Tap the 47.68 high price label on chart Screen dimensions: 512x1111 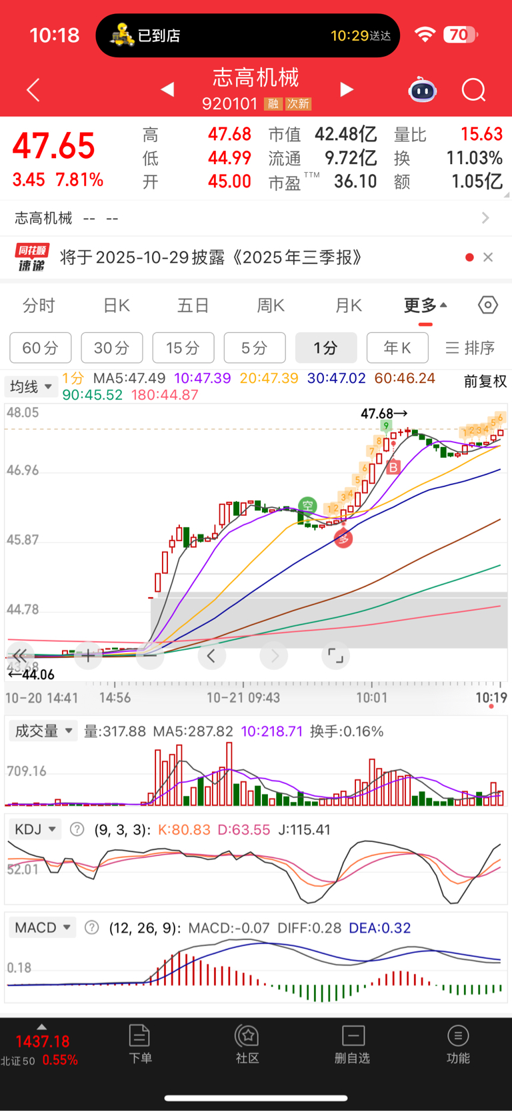point(383,414)
